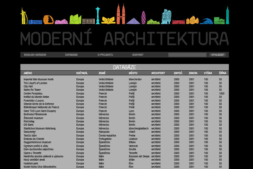The width and height of the screenshot is (253, 169).
Task: Open the Databáze menu item
Action: point(72,55)
